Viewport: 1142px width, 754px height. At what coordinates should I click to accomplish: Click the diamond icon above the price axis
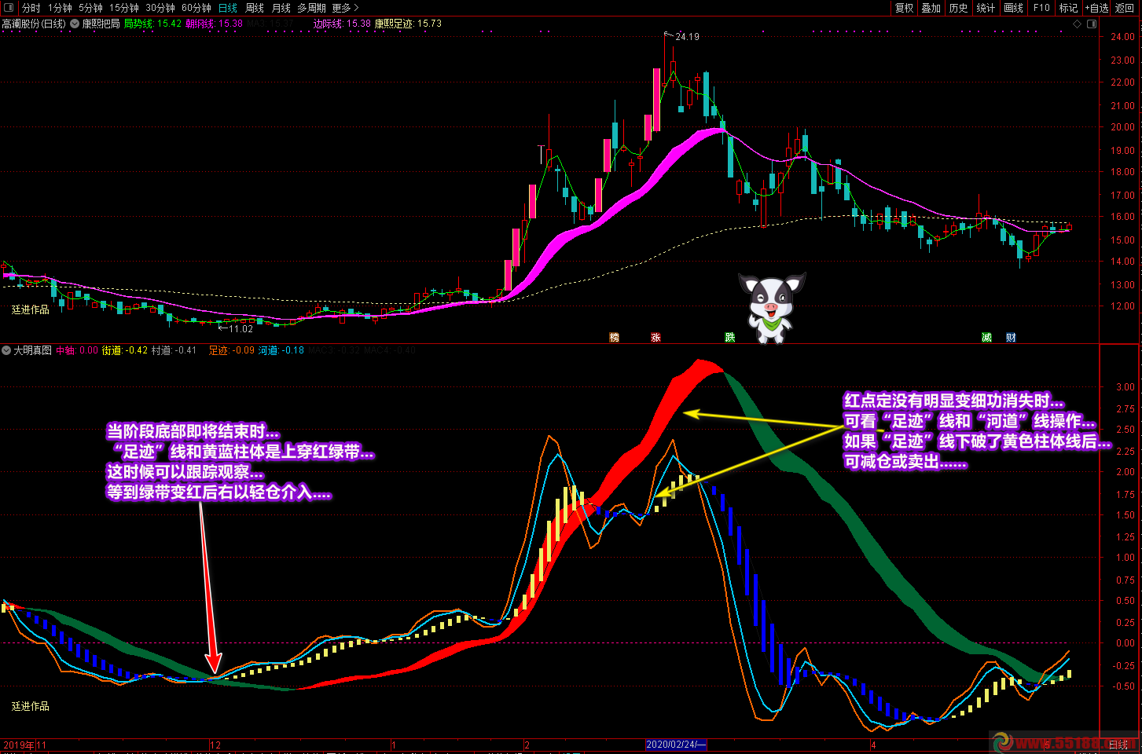click(x=1077, y=24)
